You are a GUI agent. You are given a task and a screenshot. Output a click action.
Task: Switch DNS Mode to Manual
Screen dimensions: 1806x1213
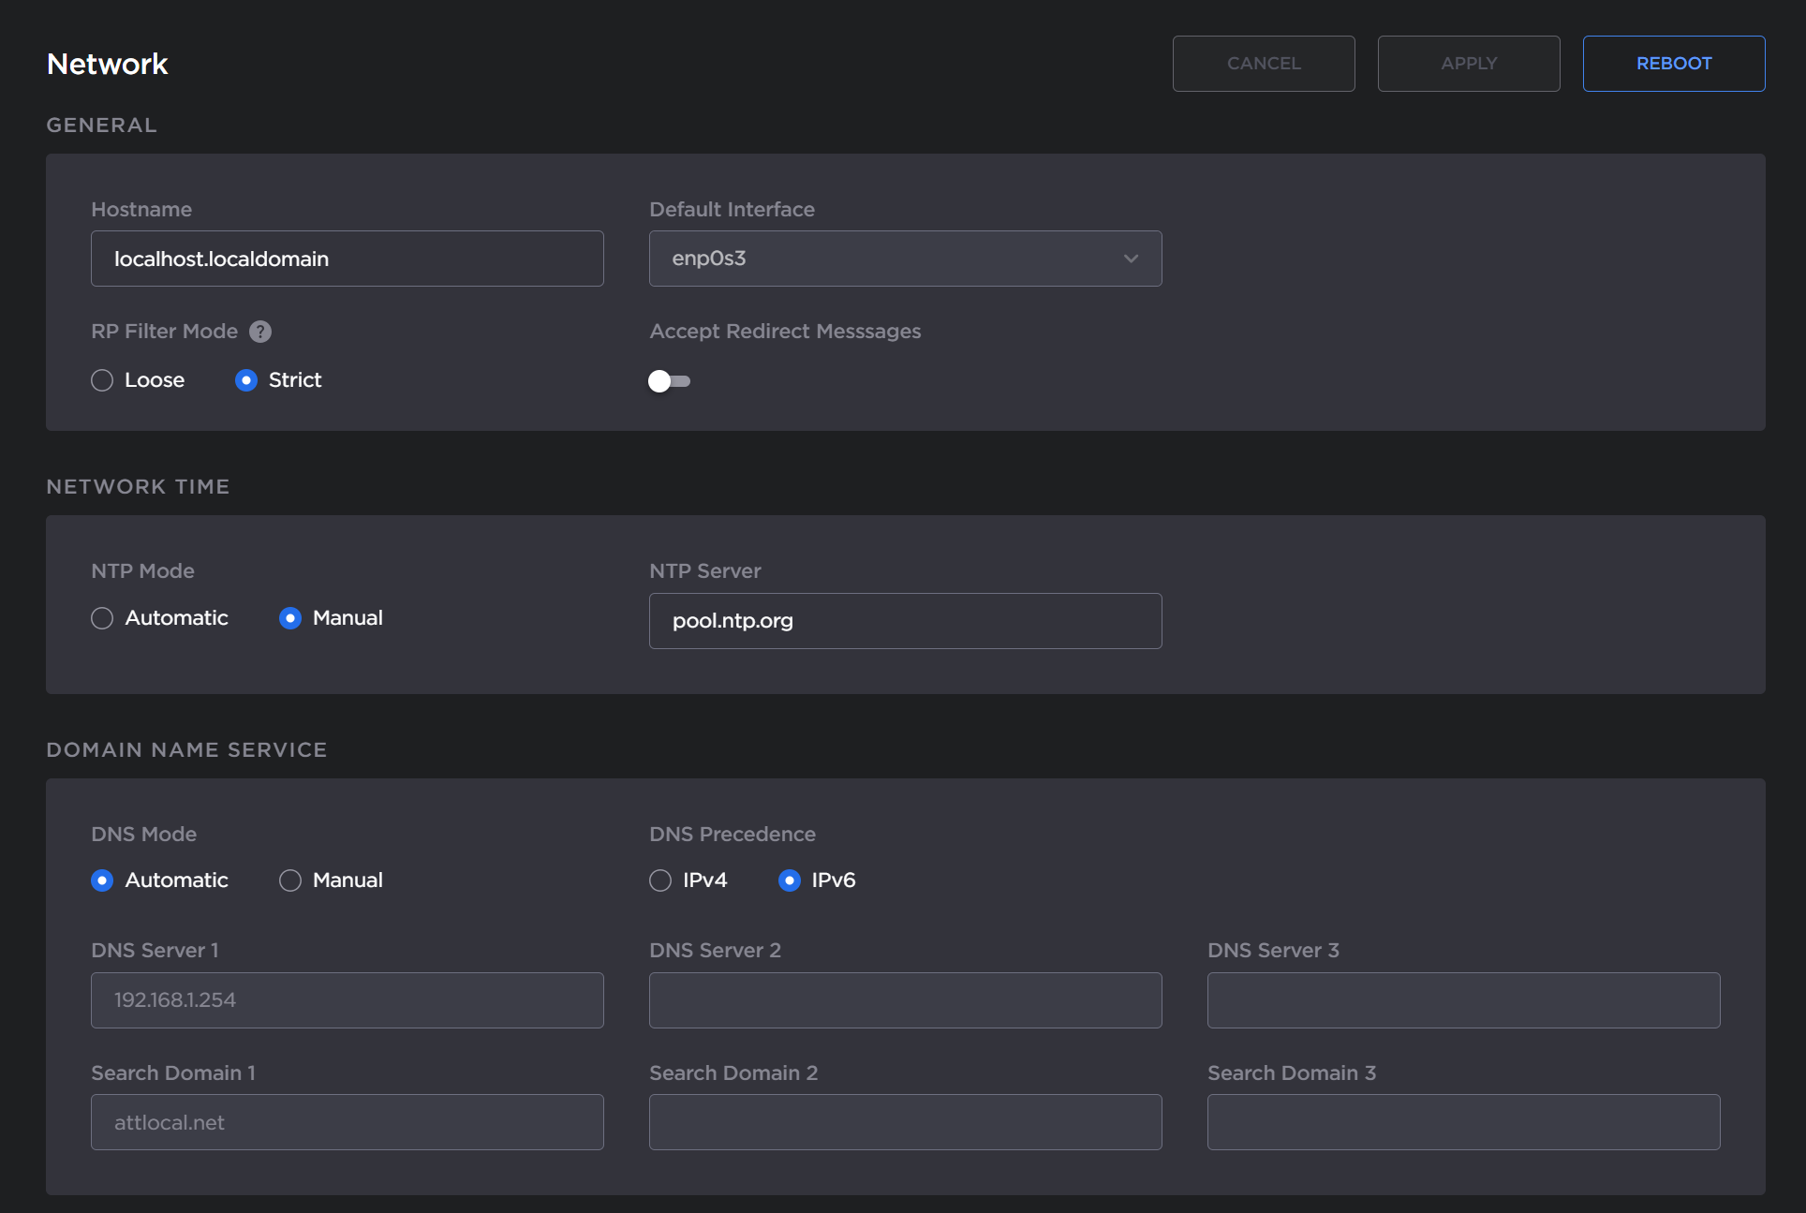point(289,880)
